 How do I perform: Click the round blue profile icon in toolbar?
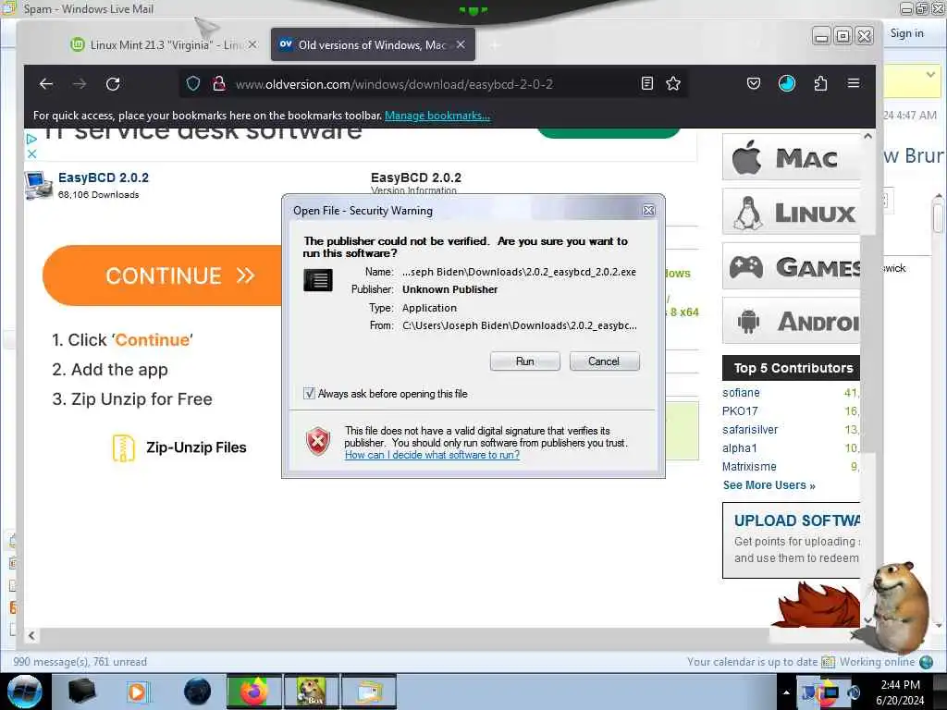pyautogui.click(x=786, y=83)
